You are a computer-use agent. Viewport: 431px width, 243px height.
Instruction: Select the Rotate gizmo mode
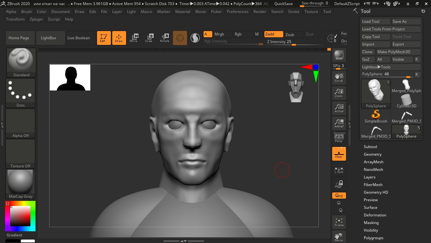click(164, 38)
